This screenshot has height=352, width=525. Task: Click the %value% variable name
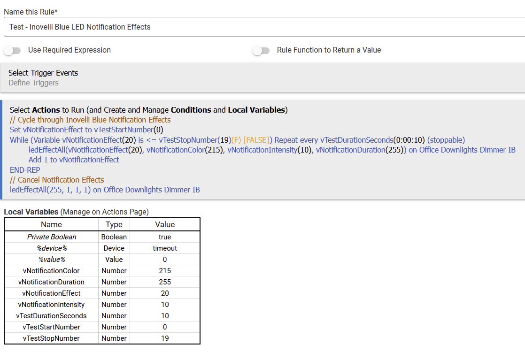[x=52, y=260]
